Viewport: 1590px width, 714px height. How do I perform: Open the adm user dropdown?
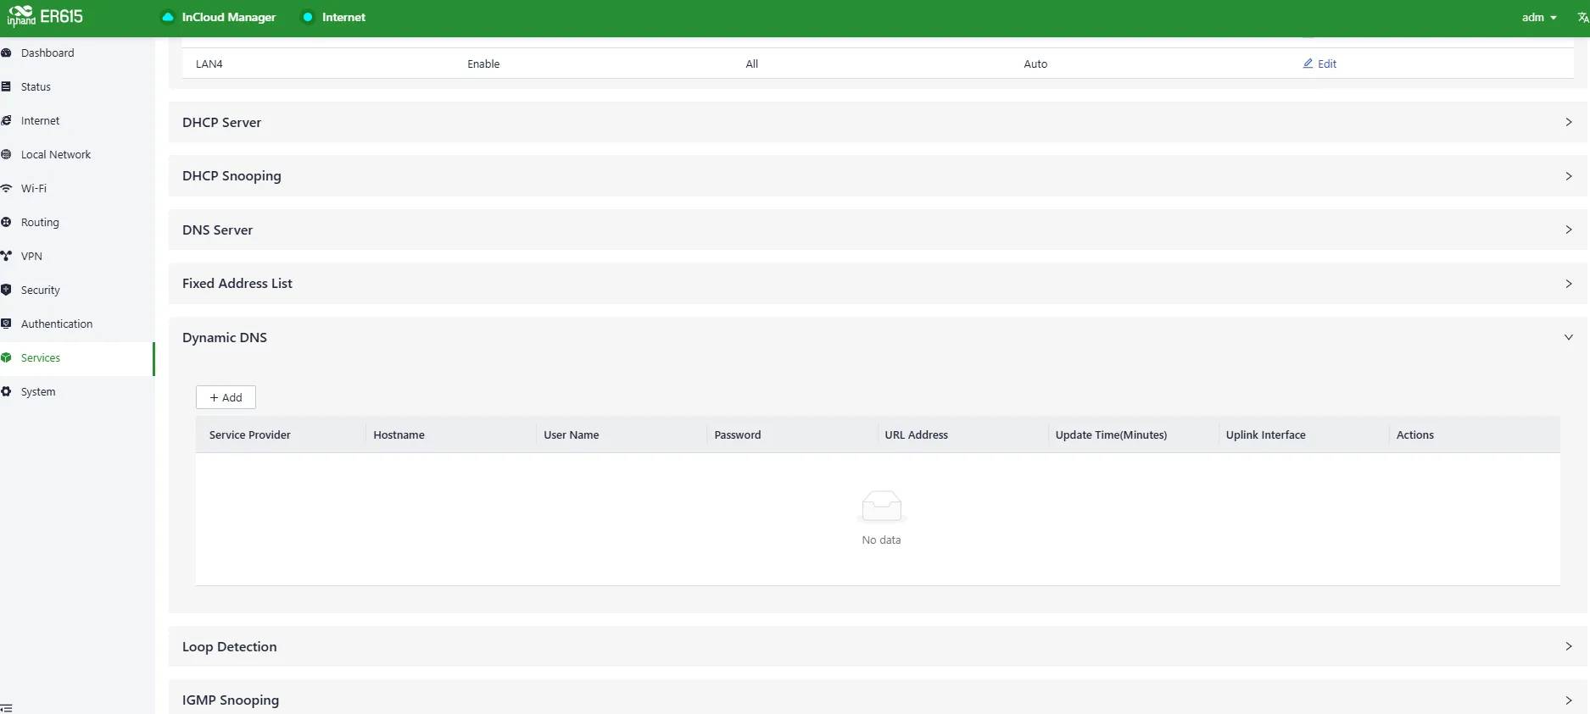click(1539, 17)
